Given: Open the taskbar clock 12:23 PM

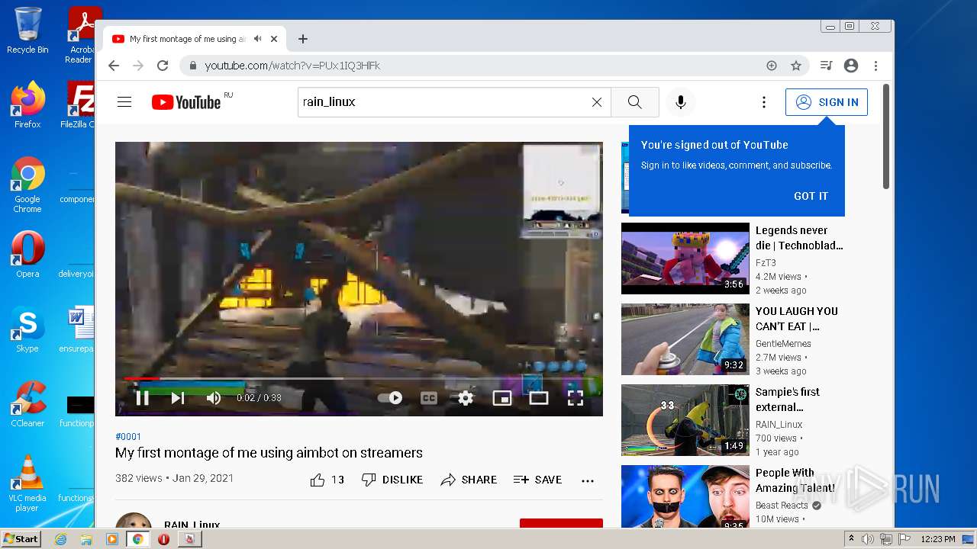Looking at the screenshot, I should [938, 539].
